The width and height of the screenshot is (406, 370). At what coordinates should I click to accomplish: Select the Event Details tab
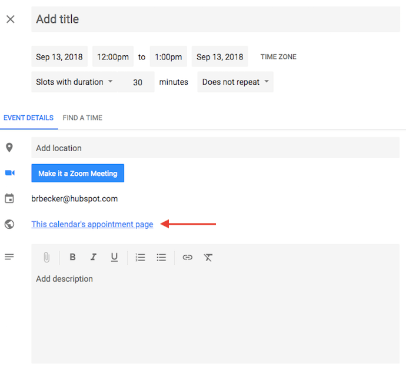[x=28, y=118]
